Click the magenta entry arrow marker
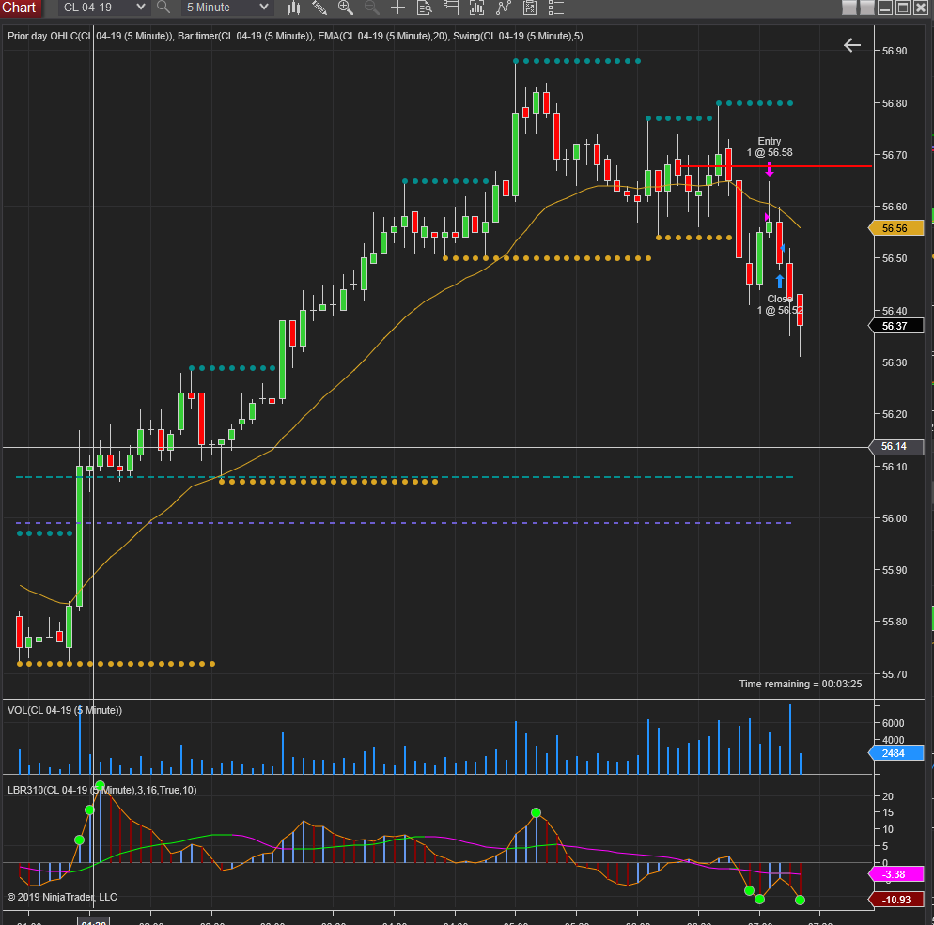Image resolution: width=934 pixels, height=925 pixels. click(770, 170)
